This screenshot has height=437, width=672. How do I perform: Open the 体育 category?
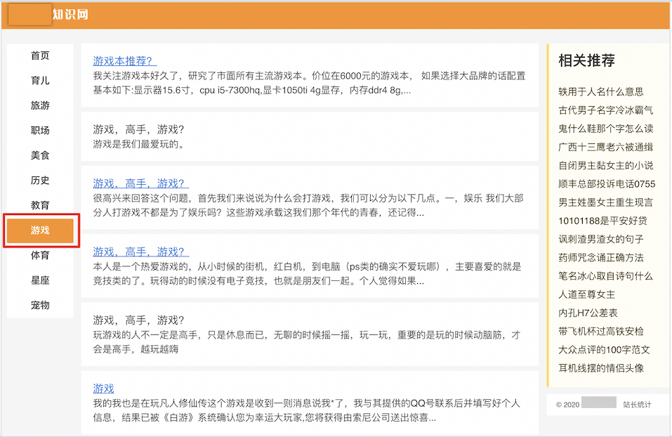[x=40, y=255]
